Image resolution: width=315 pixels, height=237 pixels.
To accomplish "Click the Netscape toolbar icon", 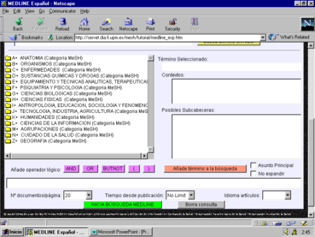I will pyautogui.click(x=128, y=22).
